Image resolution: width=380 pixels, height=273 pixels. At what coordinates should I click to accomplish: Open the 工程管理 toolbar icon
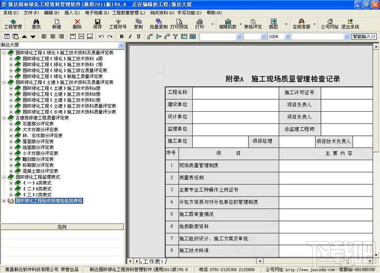[13, 24]
